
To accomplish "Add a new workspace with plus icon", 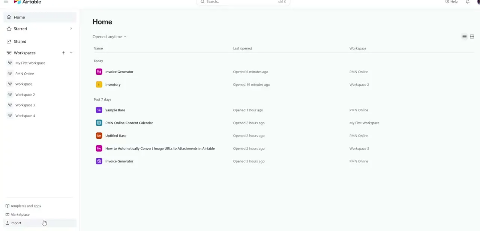I will tap(63, 53).
